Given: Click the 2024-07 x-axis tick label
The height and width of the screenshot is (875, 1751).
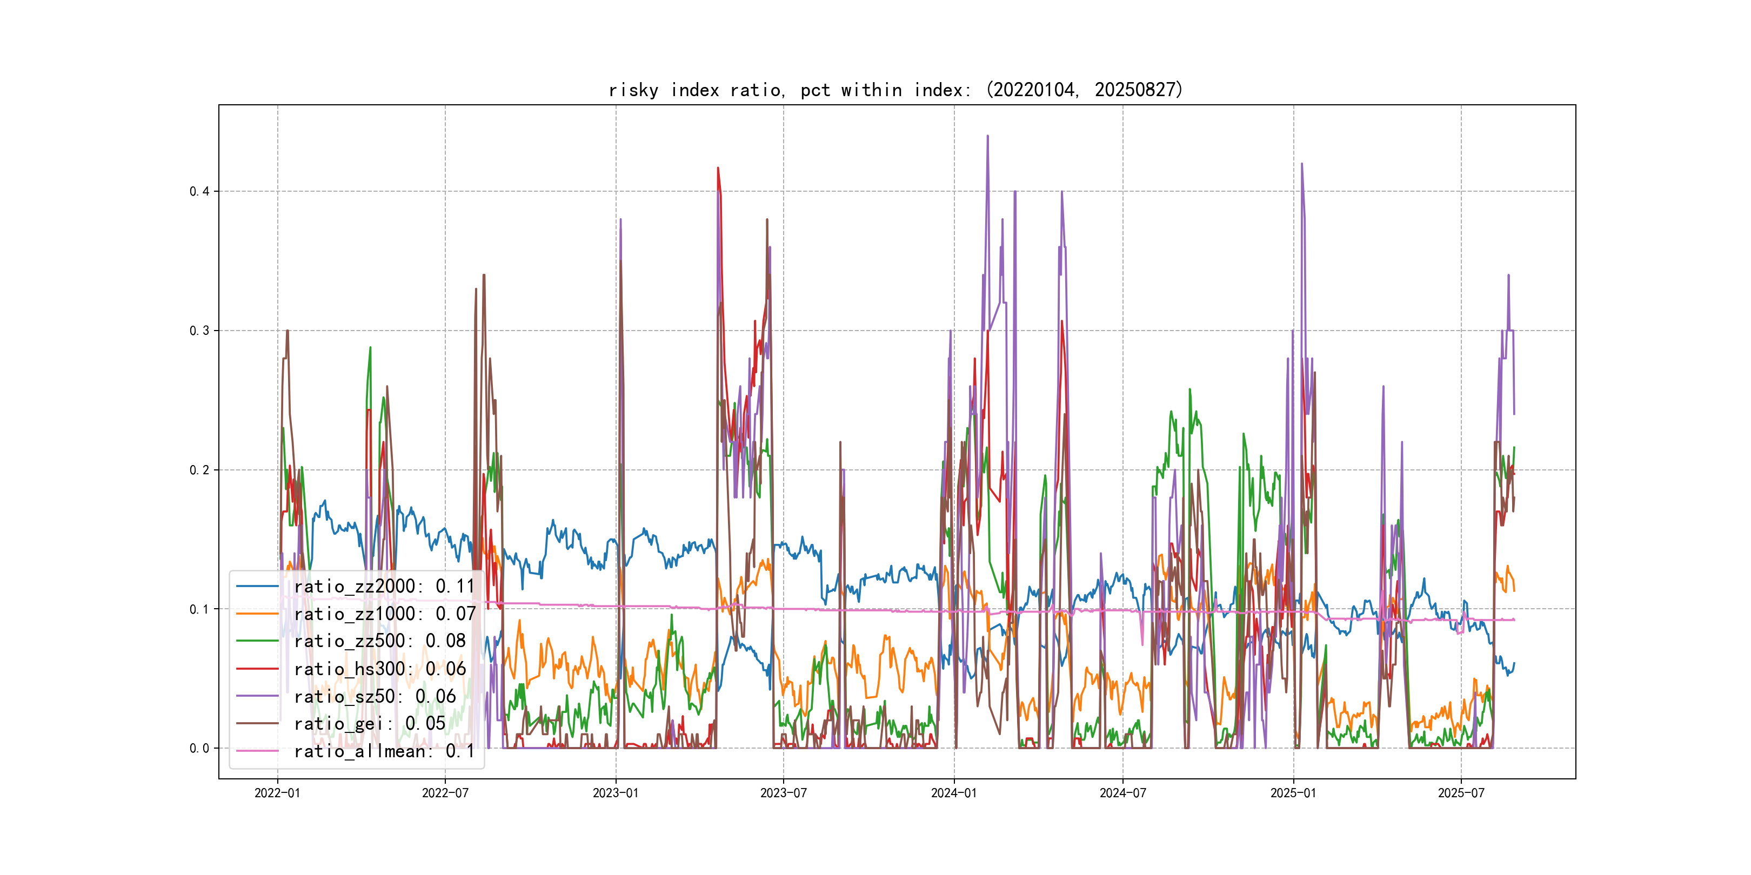Looking at the screenshot, I should point(1122,793).
